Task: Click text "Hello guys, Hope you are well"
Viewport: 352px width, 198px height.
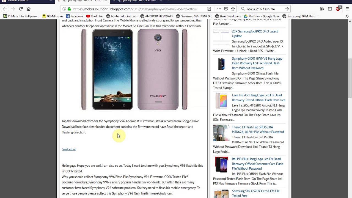Action: 81,166
